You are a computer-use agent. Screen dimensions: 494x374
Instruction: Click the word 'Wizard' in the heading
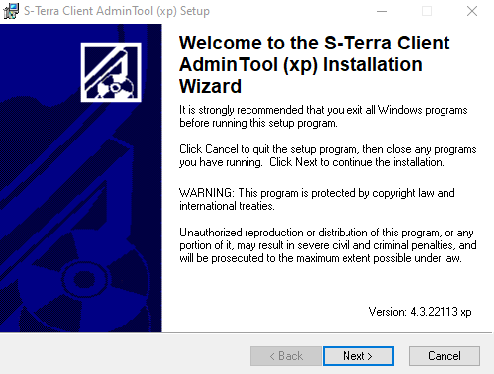(210, 86)
